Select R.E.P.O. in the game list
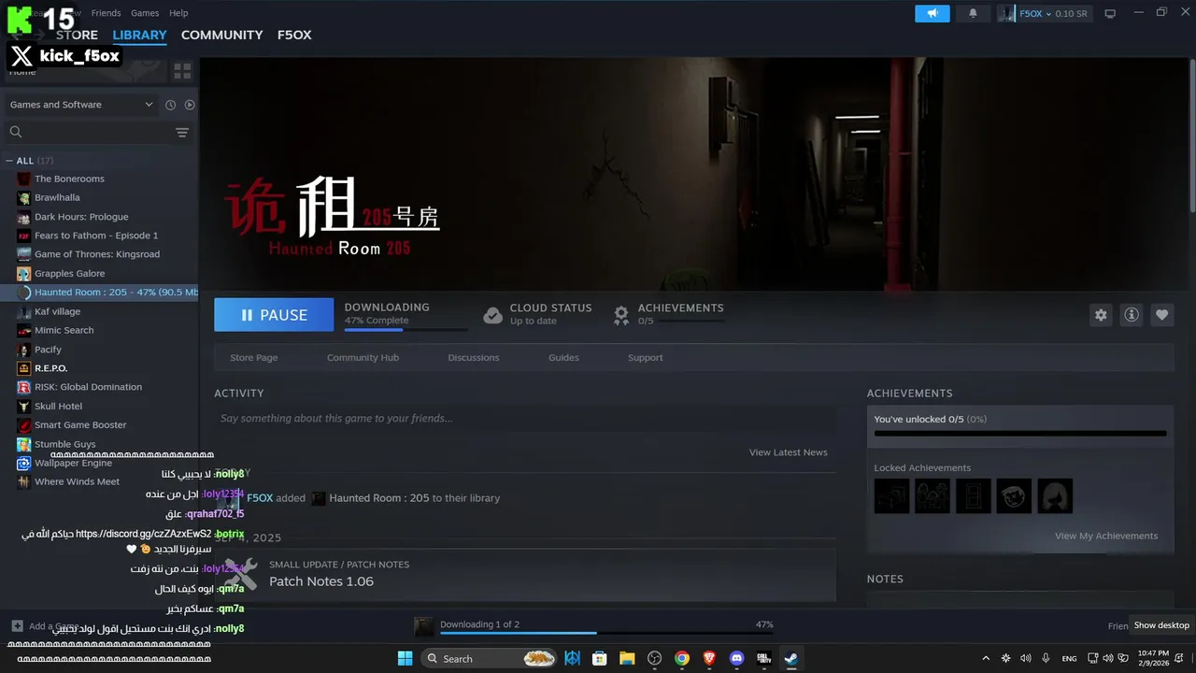The height and width of the screenshot is (673, 1196). pyautogui.click(x=50, y=368)
